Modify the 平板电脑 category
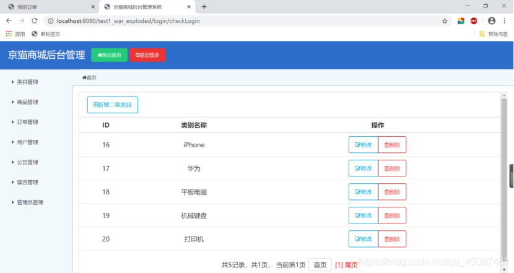This screenshot has height=273, width=514. pos(364,192)
